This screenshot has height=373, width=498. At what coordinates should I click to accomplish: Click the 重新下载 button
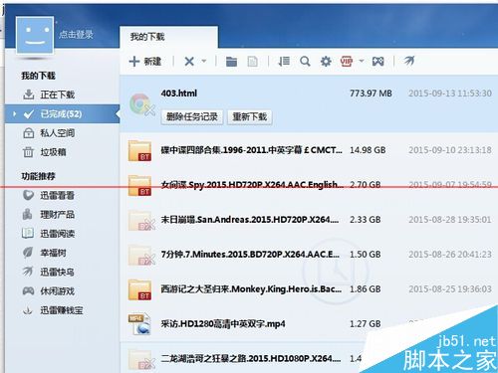pyautogui.click(x=250, y=116)
